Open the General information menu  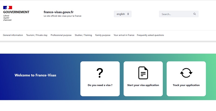point(13,35)
